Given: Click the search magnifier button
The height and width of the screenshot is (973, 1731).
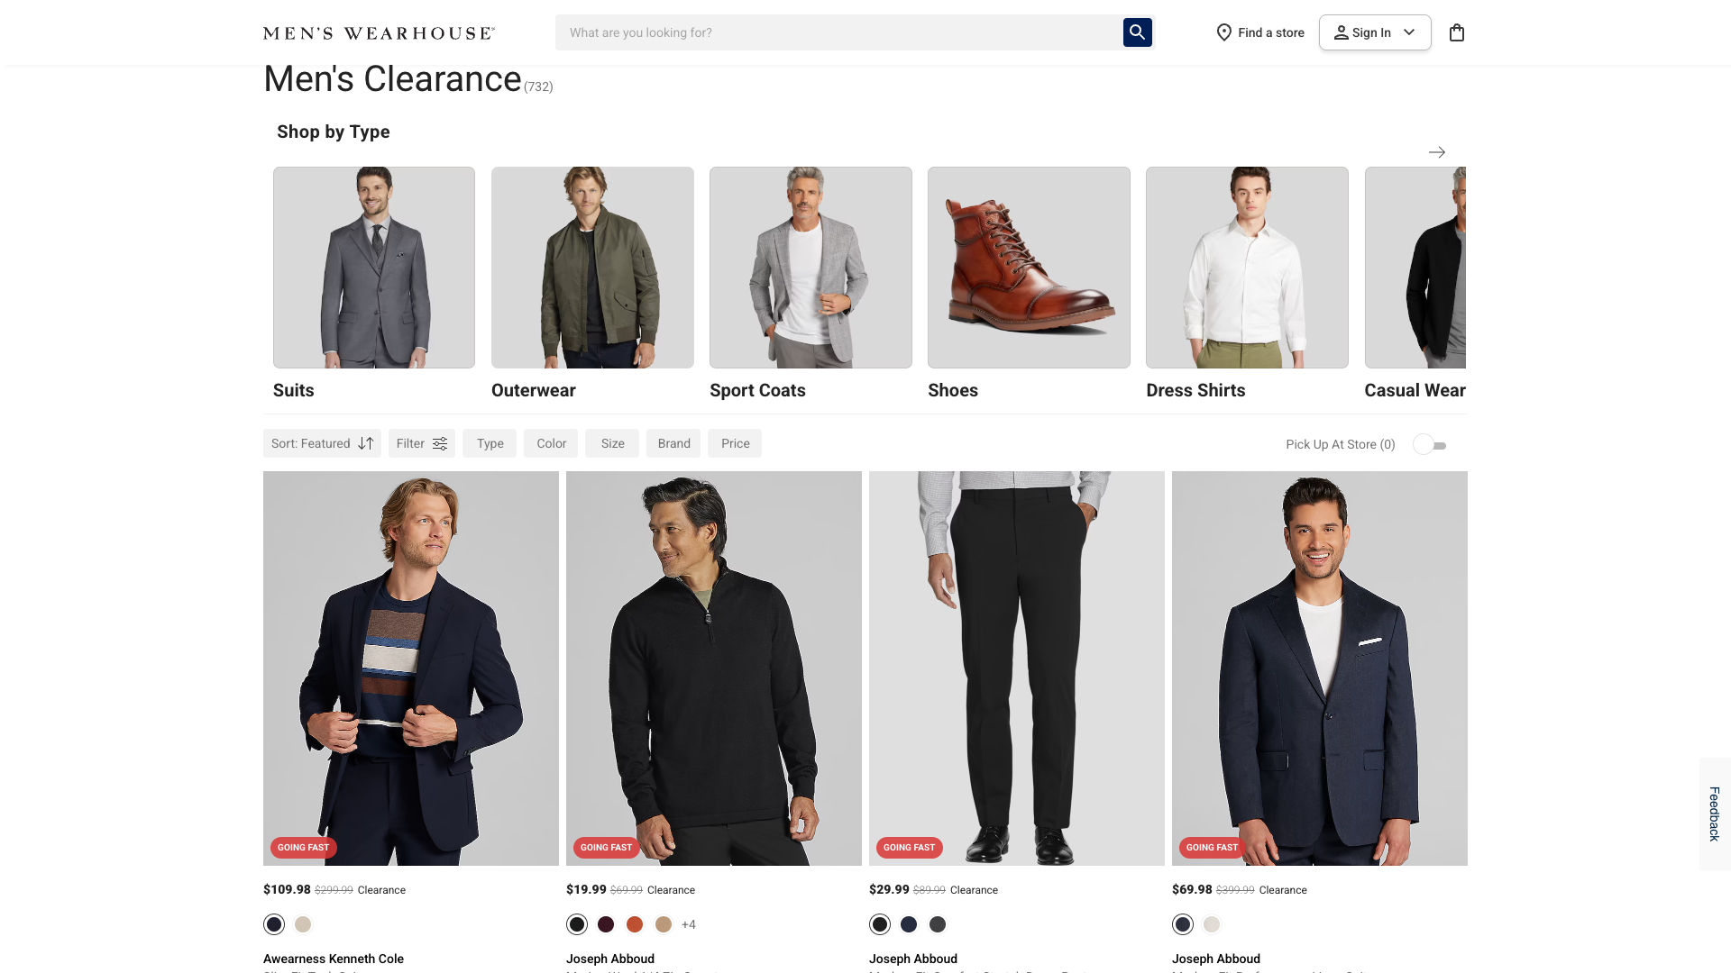Looking at the screenshot, I should pyautogui.click(x=1137, y=32).
